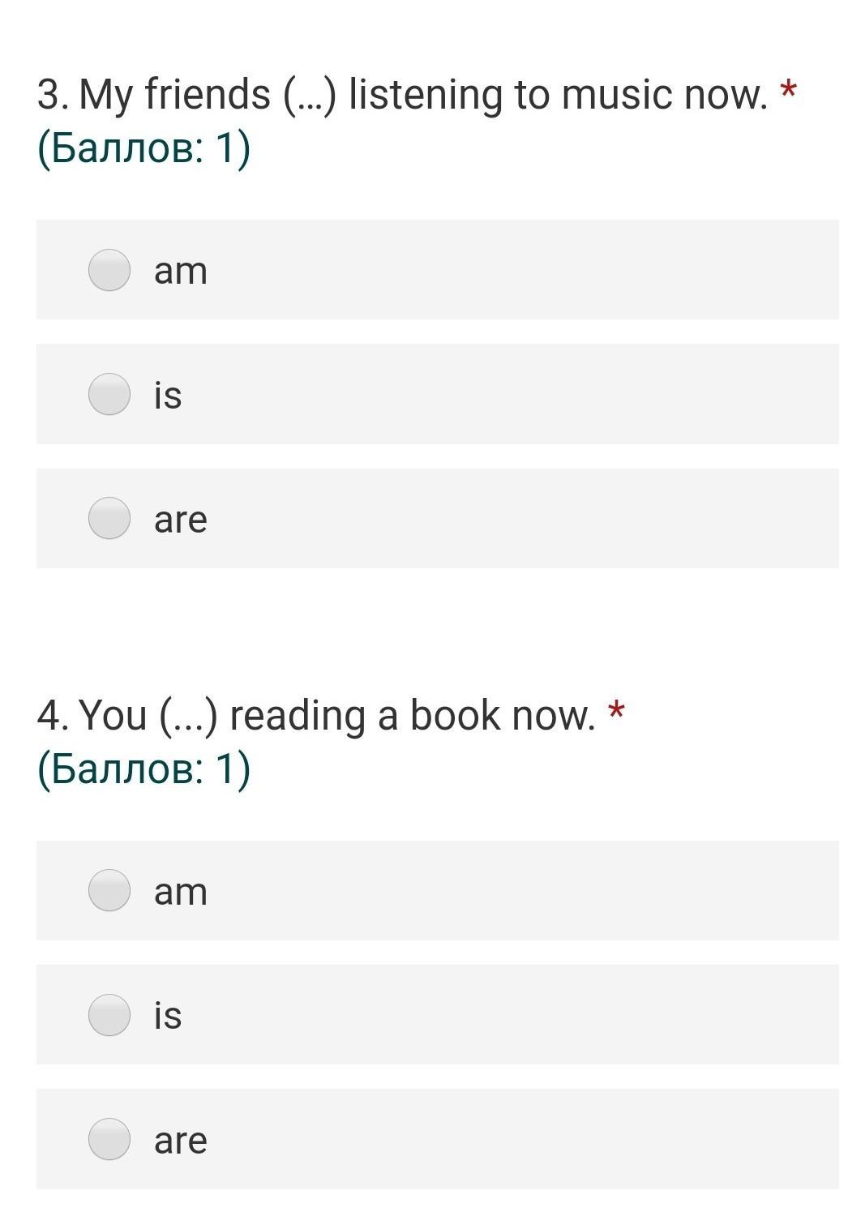Click the 'am' label text in question 3
The width and height of the screenshot is (848, 1229).
(181, 272)
